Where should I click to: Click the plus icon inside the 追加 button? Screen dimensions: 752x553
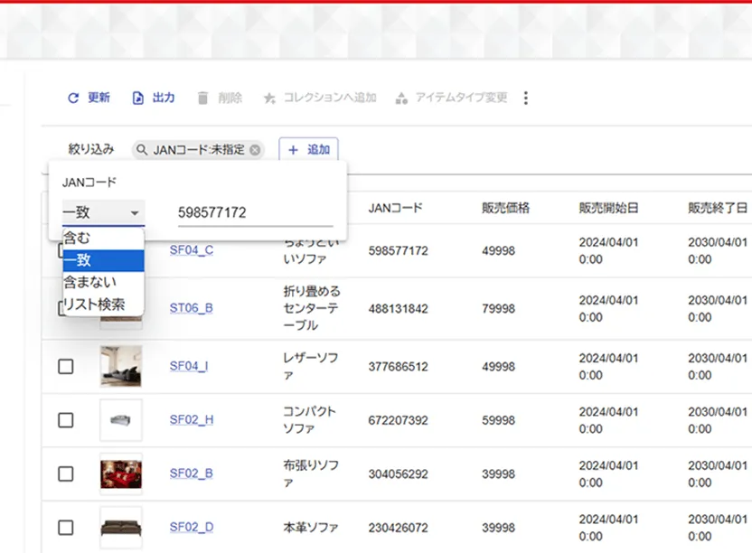(x=293, y=150)
